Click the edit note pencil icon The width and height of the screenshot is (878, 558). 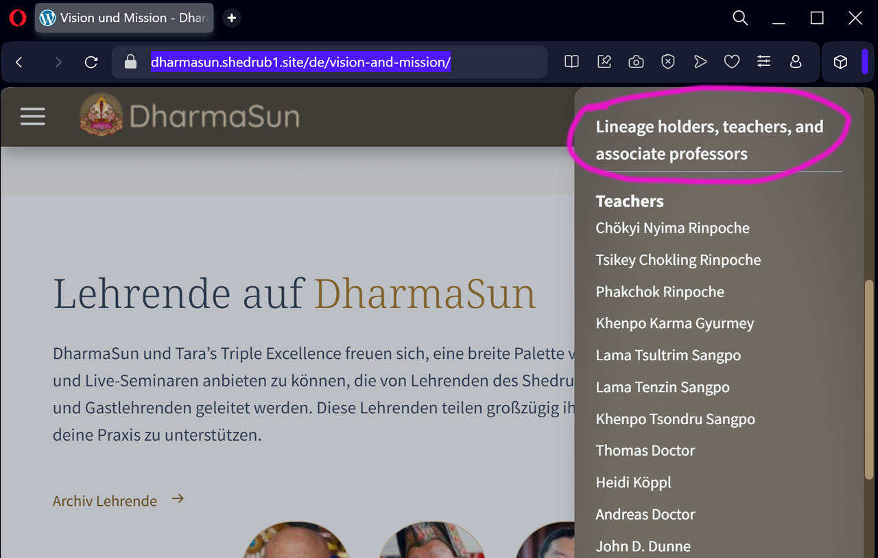click(604, 62)
